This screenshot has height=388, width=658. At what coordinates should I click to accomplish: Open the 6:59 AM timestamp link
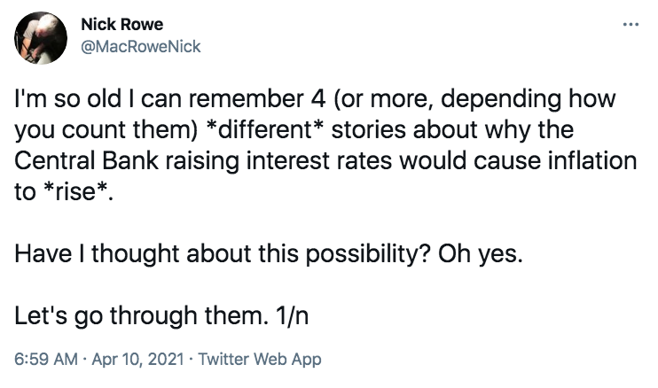coord(46,359)
